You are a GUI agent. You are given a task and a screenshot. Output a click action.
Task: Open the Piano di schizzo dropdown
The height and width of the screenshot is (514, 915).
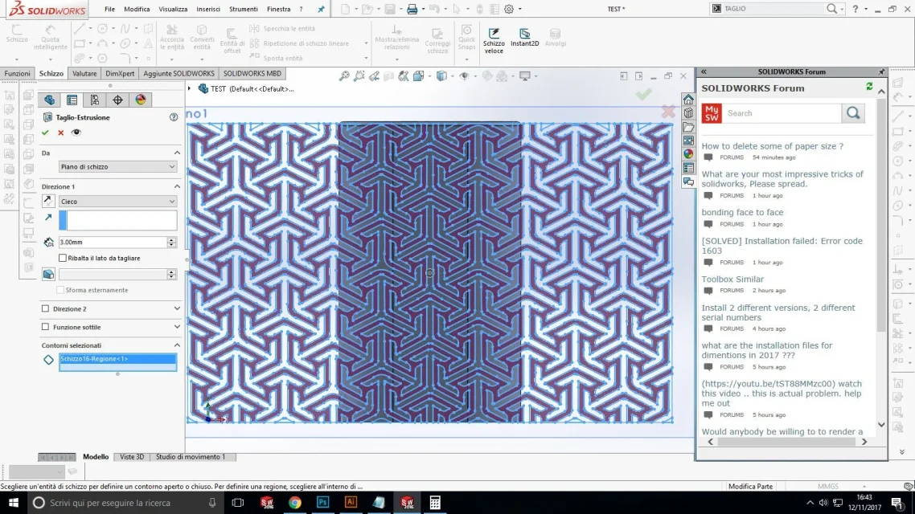[x=117, y=167]
